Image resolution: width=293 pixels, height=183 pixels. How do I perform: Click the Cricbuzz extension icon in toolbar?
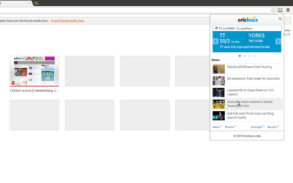pyautogui.click(x=280, y=10)
